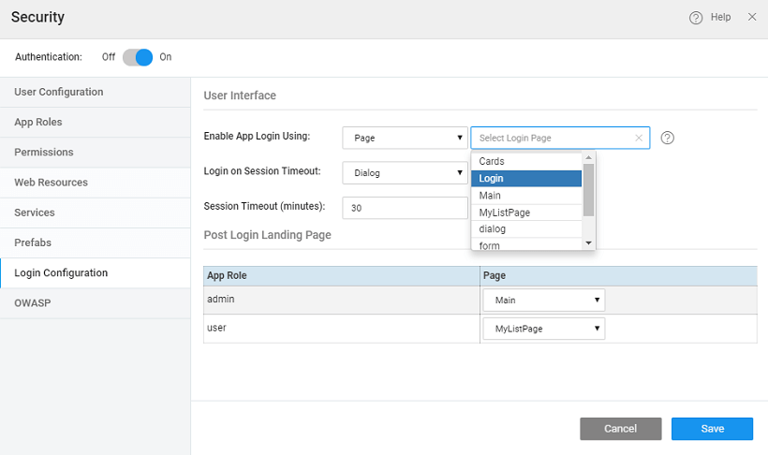The height and width of the screenshot is (455, 768).
Task: Select Login from the page list
Action: click(x=526, y=179)
